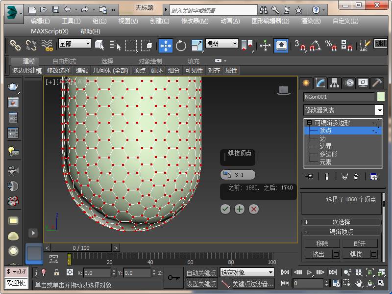Open the Display command panel tab
392x294 pixels.
coord(363,82)
